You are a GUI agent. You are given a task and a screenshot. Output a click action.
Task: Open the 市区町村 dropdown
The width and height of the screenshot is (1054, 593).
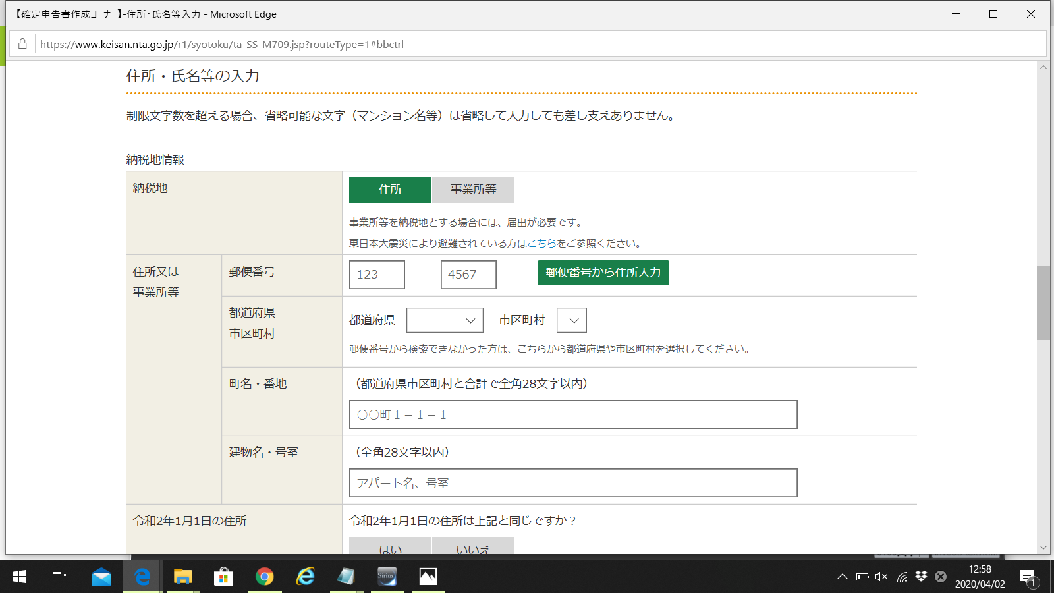[572, 320]
